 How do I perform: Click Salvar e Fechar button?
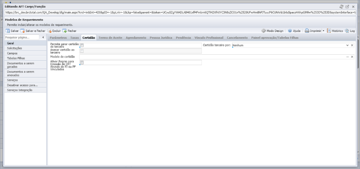33,31
